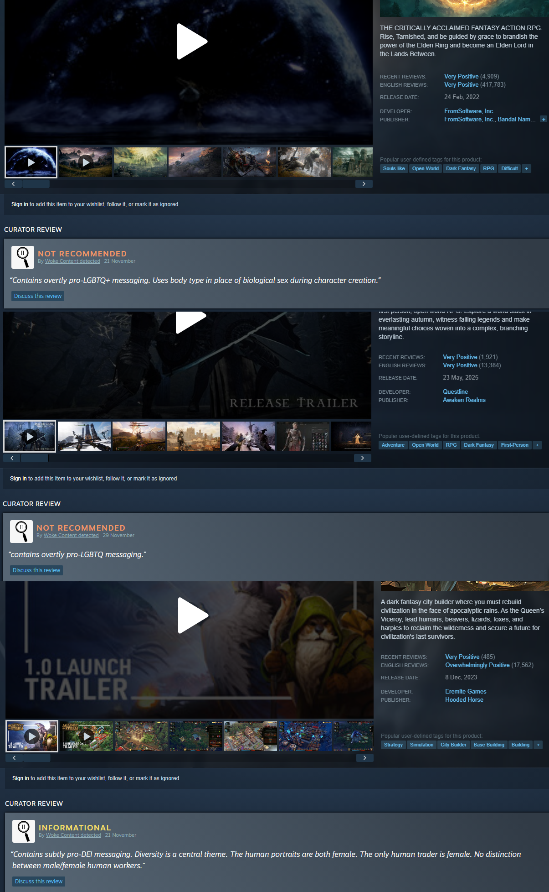This screenshot has width=549, height=892.
Task: Click the Strategy tag
Action: click(x=393, y=745)
